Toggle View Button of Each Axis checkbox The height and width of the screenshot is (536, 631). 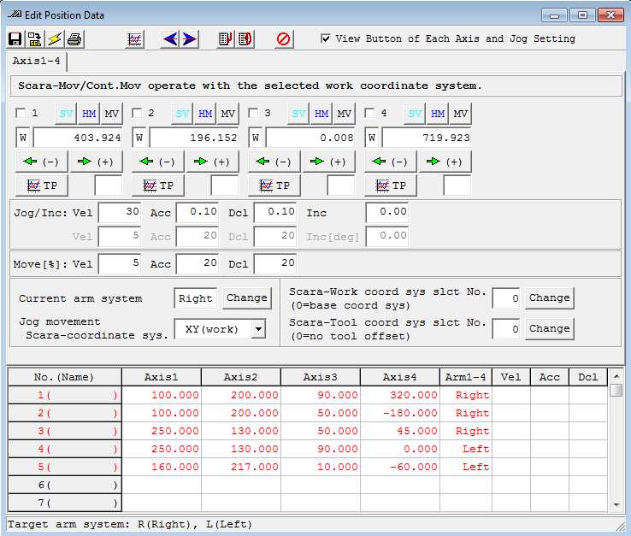pyautogui.click(x=326, y=38)
